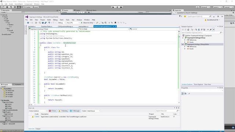
Task: Click the Step button in Unity toolbar
Action: tap(121, 7)
